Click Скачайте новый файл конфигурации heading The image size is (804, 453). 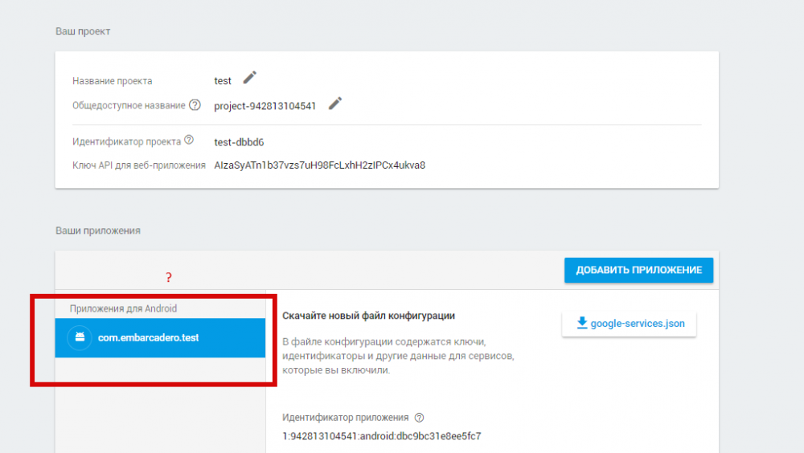[x=369, y=316]
